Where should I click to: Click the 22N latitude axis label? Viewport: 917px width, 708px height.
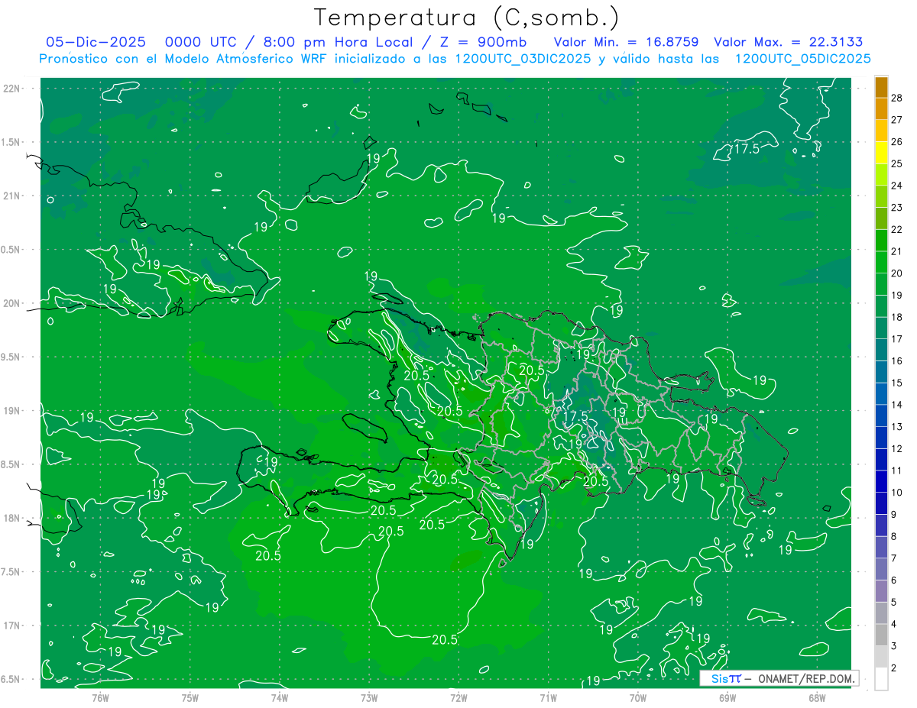coord(11,89)
